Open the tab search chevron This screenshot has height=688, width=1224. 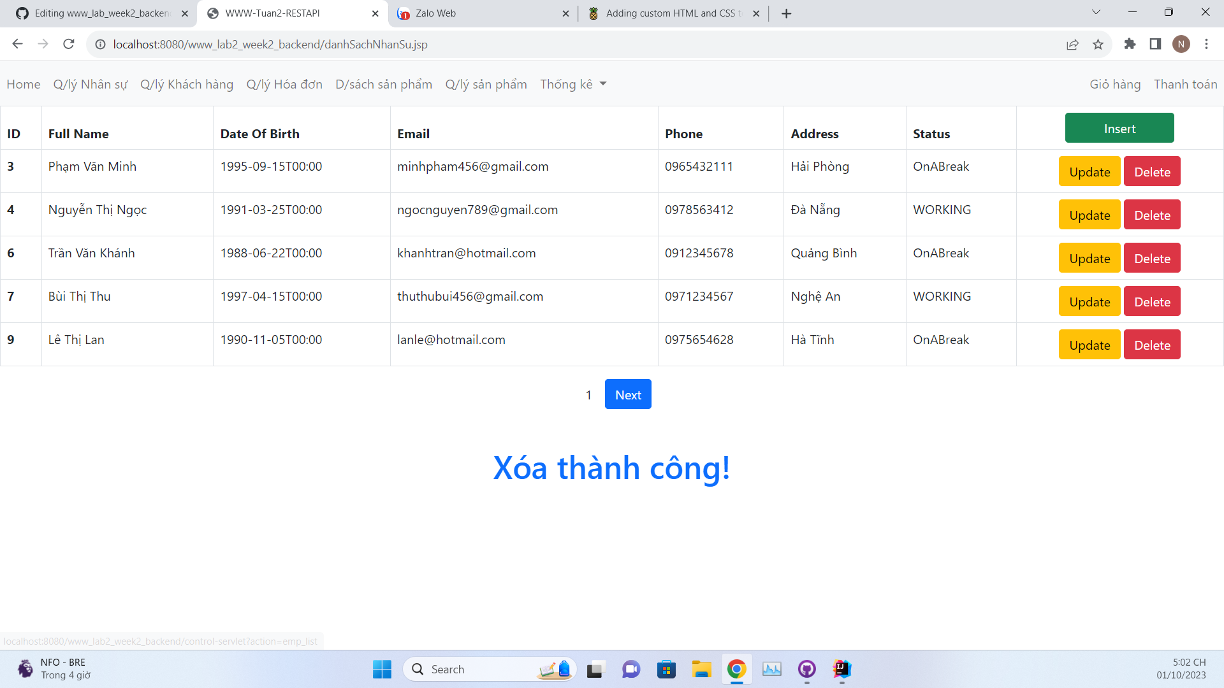click(x=1095, y=12)
